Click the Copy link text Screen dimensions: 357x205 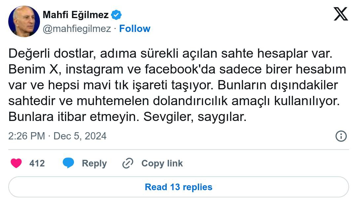click(x=162, y=163)
